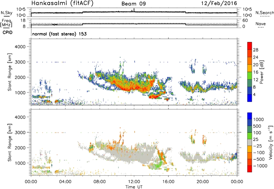Click the power panel 'Slant Range [km]' label

10,72
